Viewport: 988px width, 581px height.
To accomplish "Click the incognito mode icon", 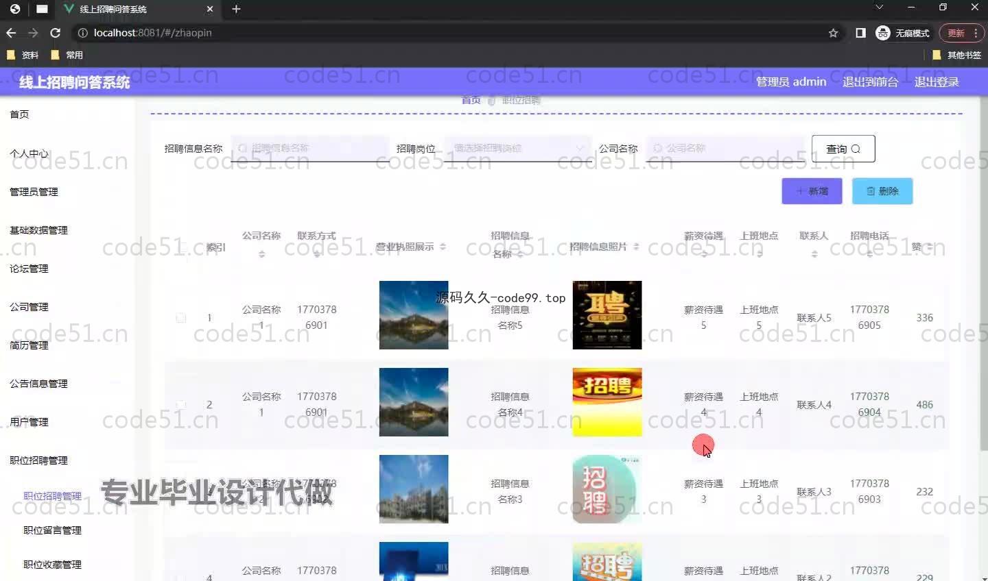I will 883,33.
